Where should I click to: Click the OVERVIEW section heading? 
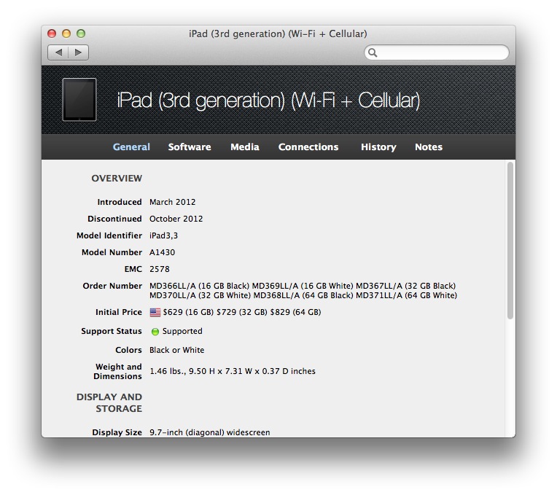(x=117, y=179)
